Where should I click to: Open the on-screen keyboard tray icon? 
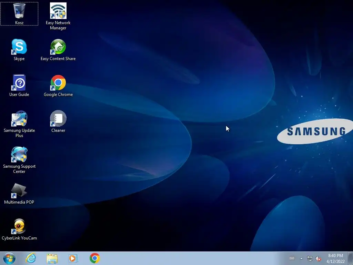[x=292, y=258]
